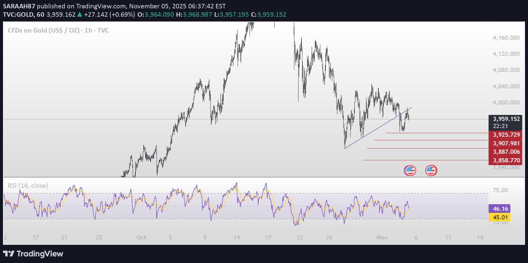Click the green up-triangle next to +27.142

pos(80,14)
